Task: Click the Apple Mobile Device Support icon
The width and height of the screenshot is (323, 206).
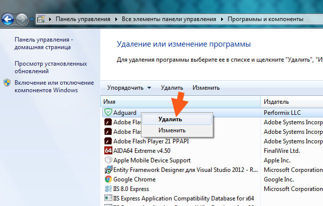Action: (x=108, y=160)
